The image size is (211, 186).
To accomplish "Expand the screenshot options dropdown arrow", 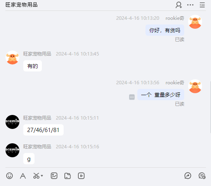I will tap(42, 176).
